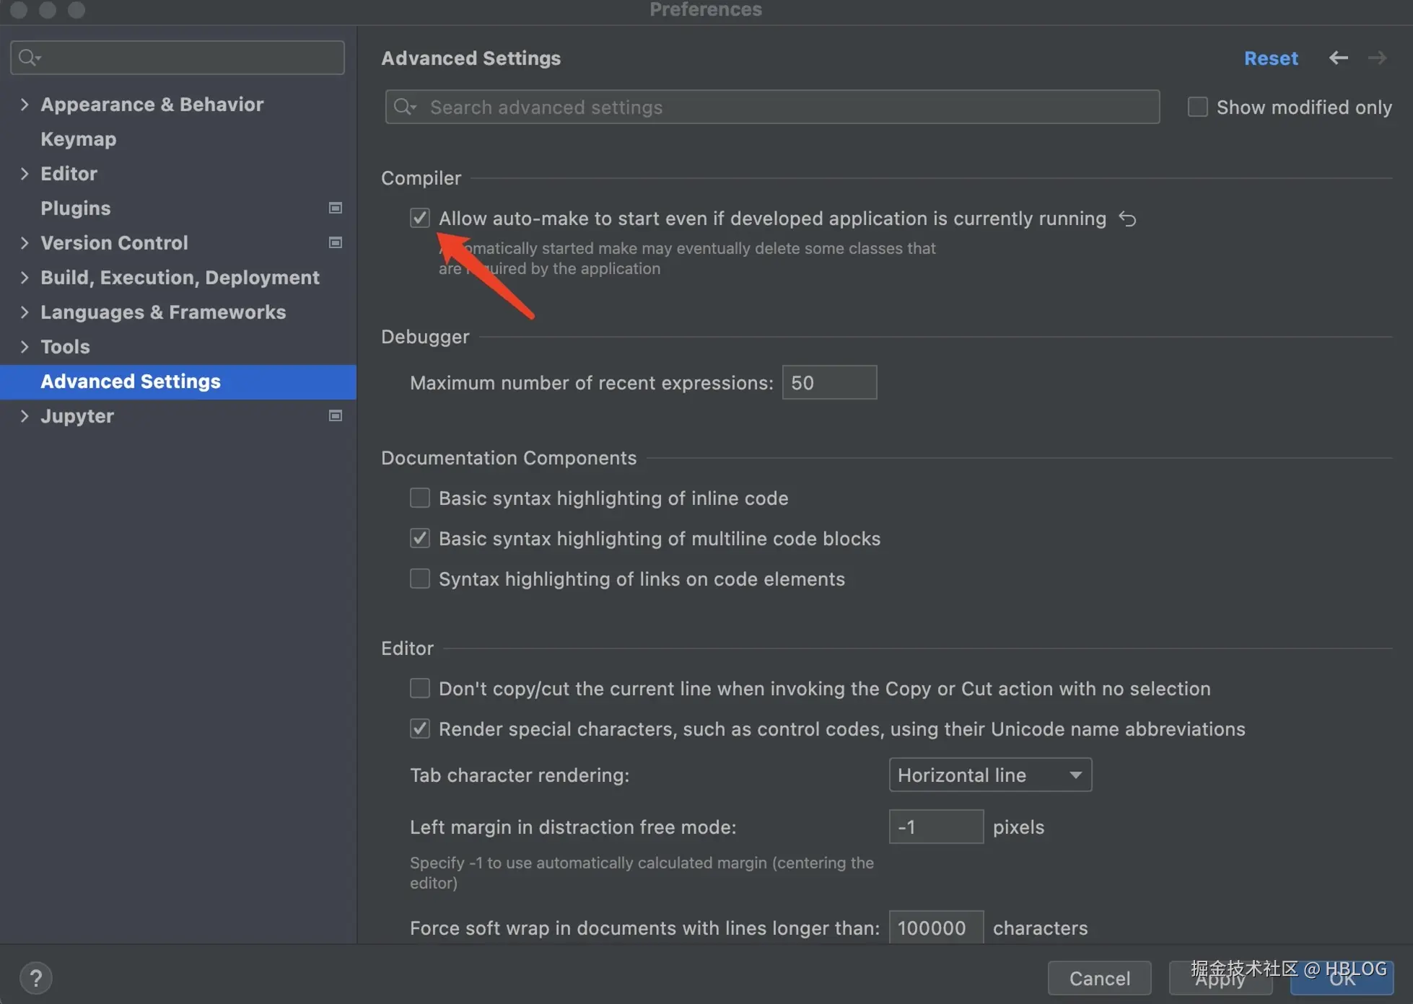Screen dimensions: 1413x1004
Task: Toggle Allow auto-make to start checkbox
Action: tap(420, 218)
